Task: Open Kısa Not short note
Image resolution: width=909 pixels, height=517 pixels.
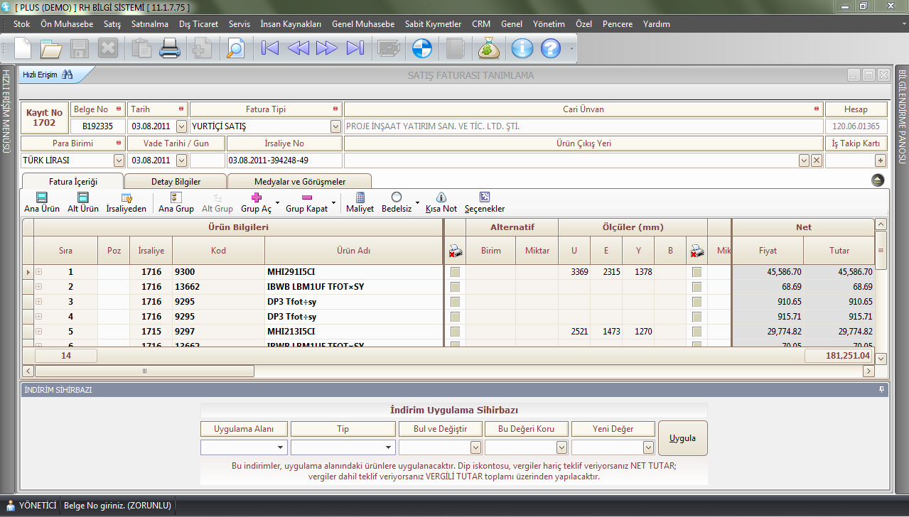Action: [441, 202]
